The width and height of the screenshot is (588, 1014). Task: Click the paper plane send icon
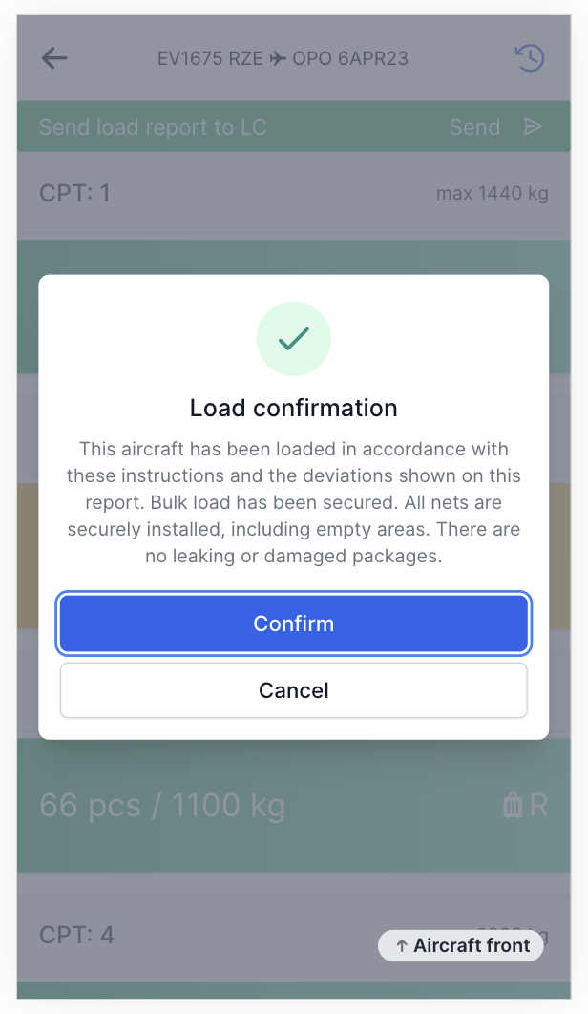click(x=533, y=126)
